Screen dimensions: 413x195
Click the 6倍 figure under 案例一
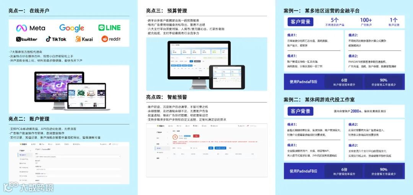click(344, 80)
